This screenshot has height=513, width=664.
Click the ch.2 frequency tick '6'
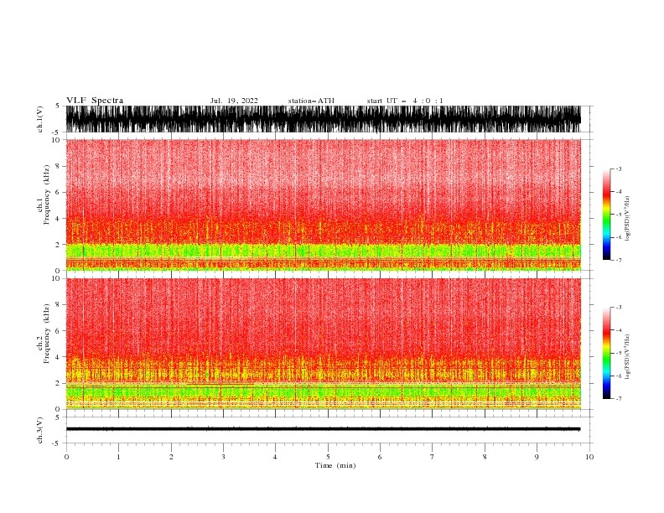click(x=58, y=330)
